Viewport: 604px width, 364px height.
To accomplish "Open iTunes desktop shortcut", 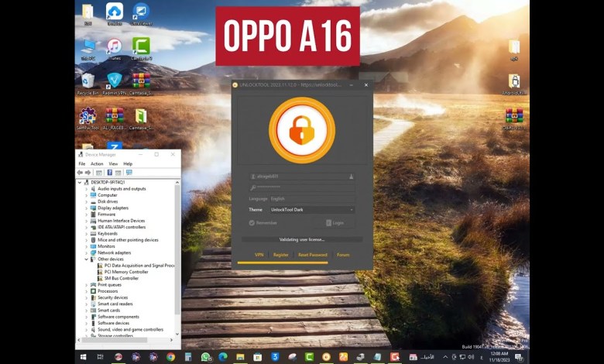I will [x=114, y=46].
